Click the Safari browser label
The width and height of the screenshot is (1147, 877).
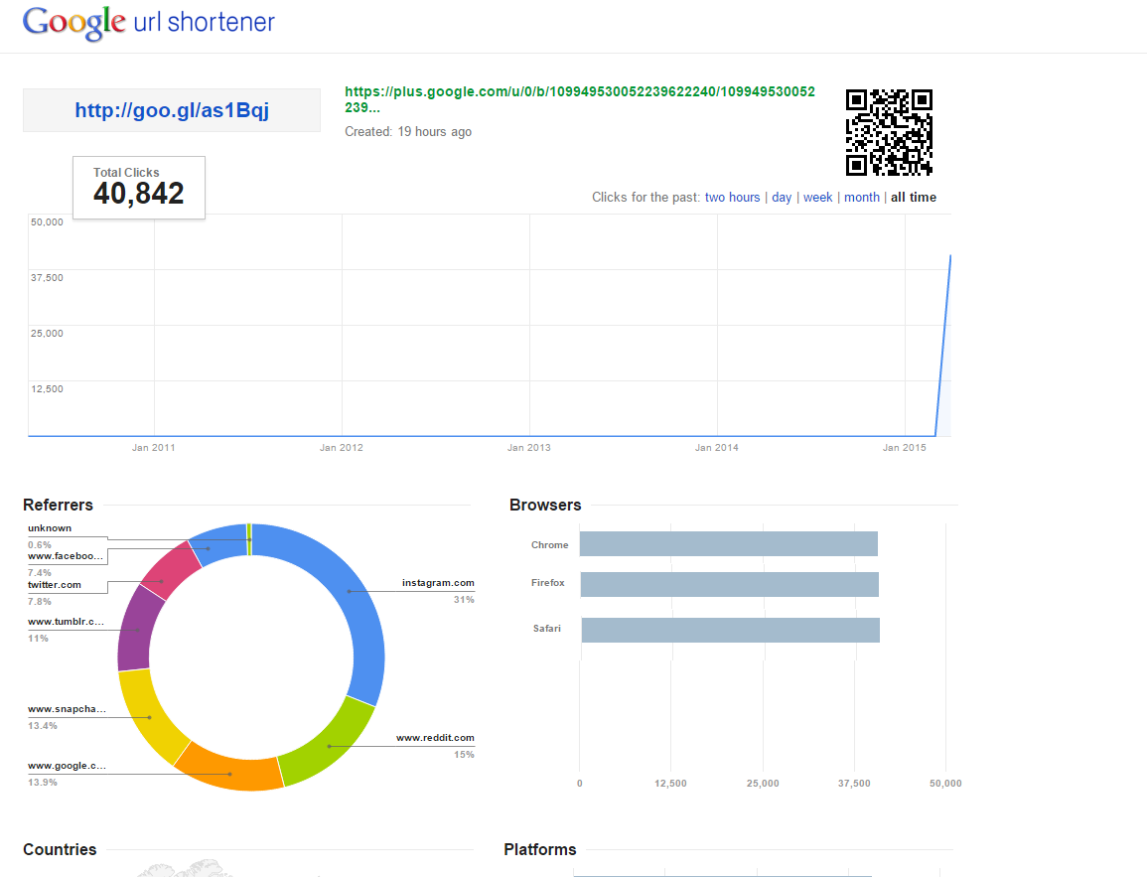[546, 629]
